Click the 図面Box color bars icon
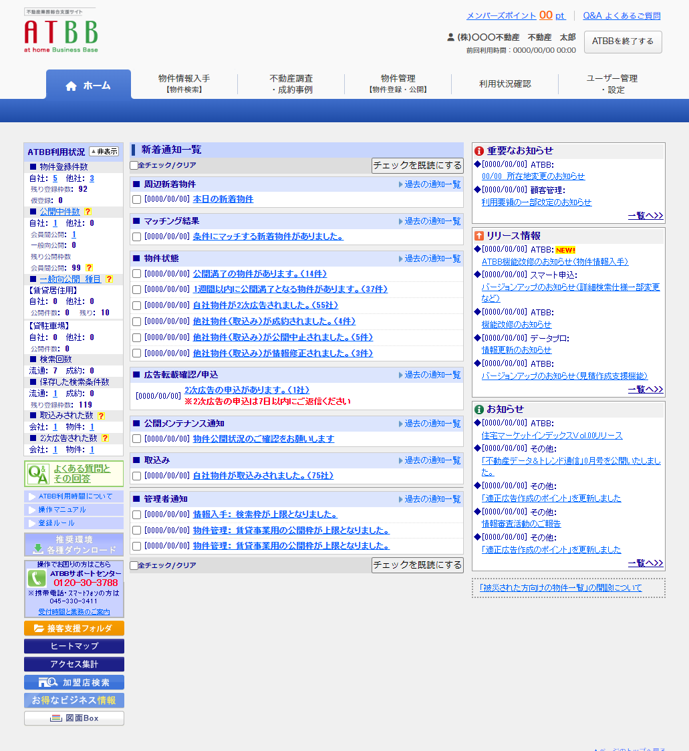 (x=56, y=718)
